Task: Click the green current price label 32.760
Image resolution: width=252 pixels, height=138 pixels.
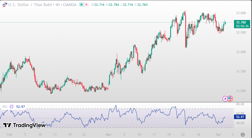Action: [242, 22]
